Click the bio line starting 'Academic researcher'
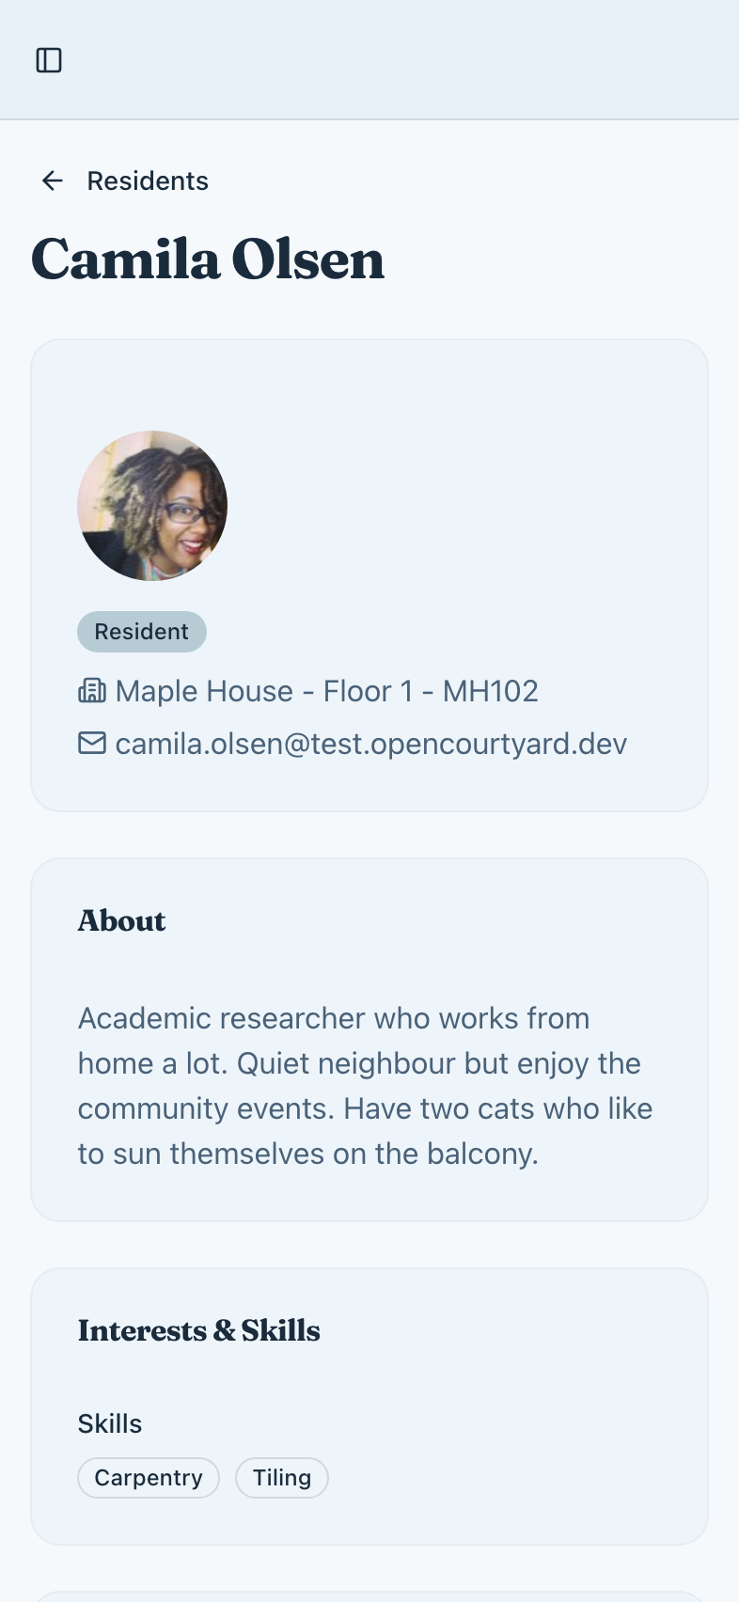This screenshot has height=1602, width=739. [x=334, y=1018]
